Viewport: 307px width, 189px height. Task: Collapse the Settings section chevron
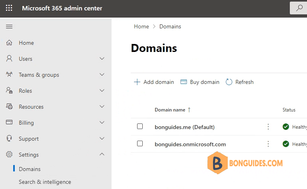click(102, 154)
